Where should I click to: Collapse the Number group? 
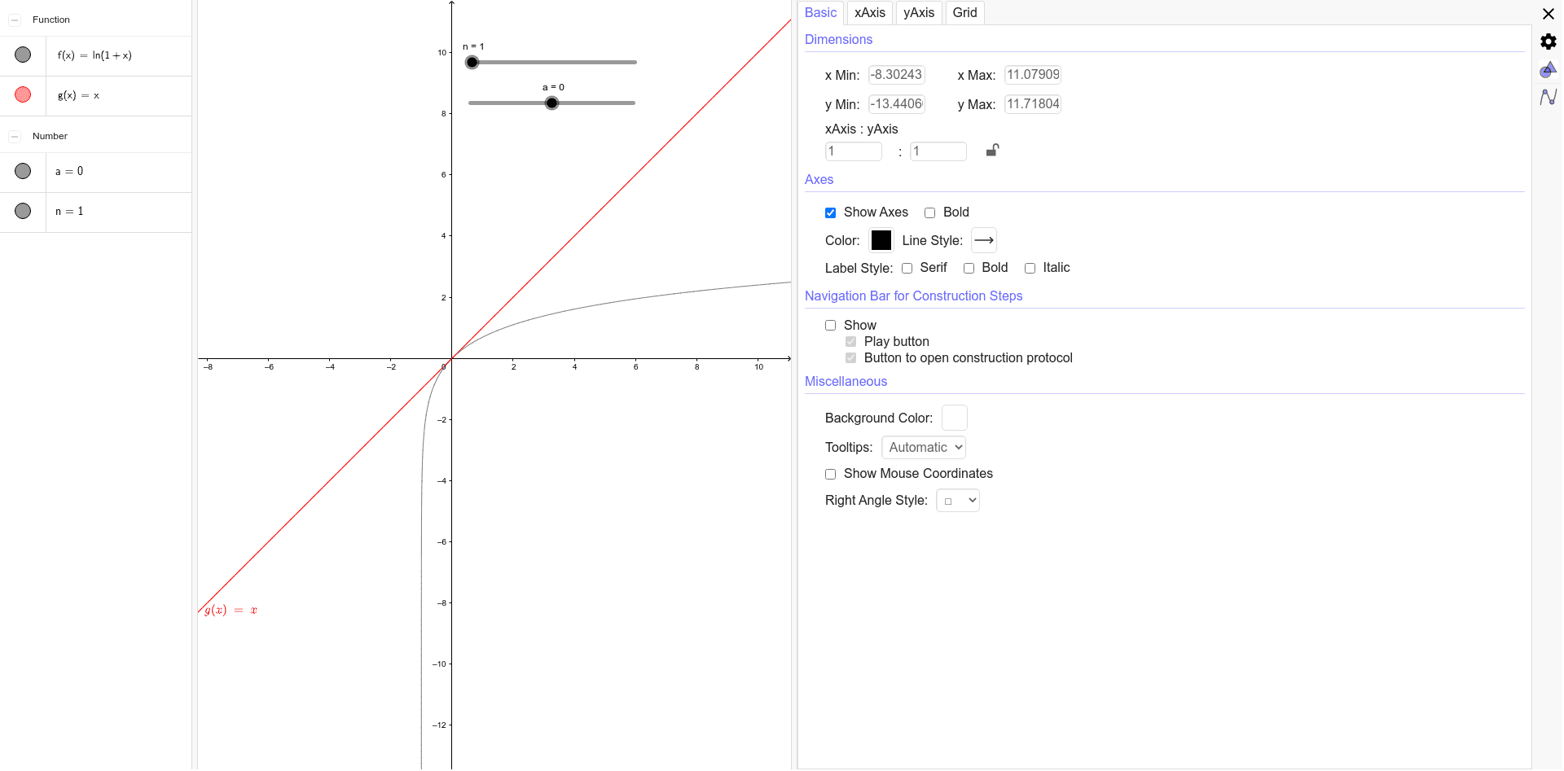coord(15,136)
